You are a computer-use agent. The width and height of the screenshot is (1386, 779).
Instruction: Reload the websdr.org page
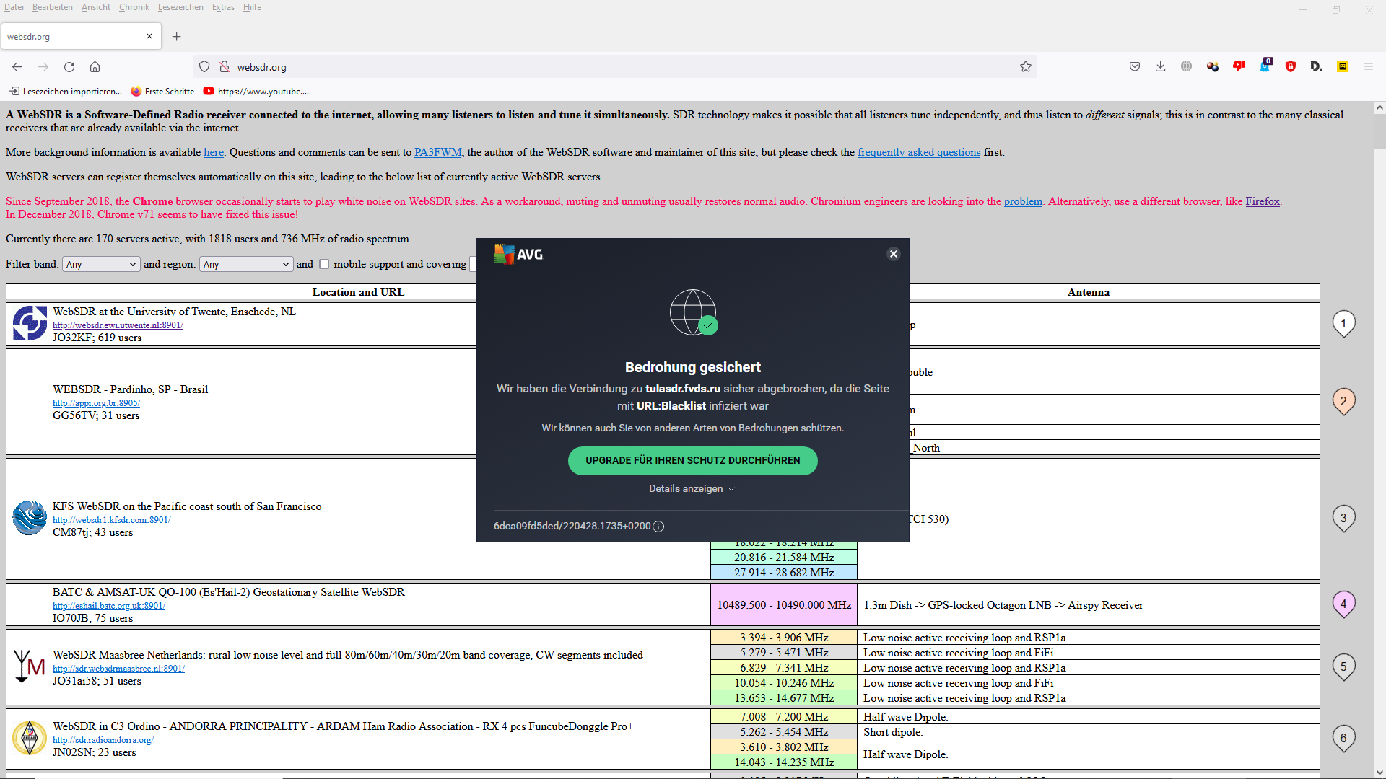(x=69, y=66)
